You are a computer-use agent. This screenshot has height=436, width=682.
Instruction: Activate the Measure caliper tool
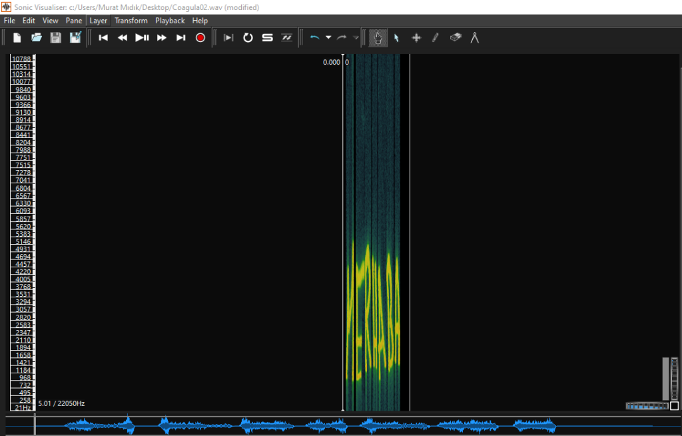pos(475,38)
